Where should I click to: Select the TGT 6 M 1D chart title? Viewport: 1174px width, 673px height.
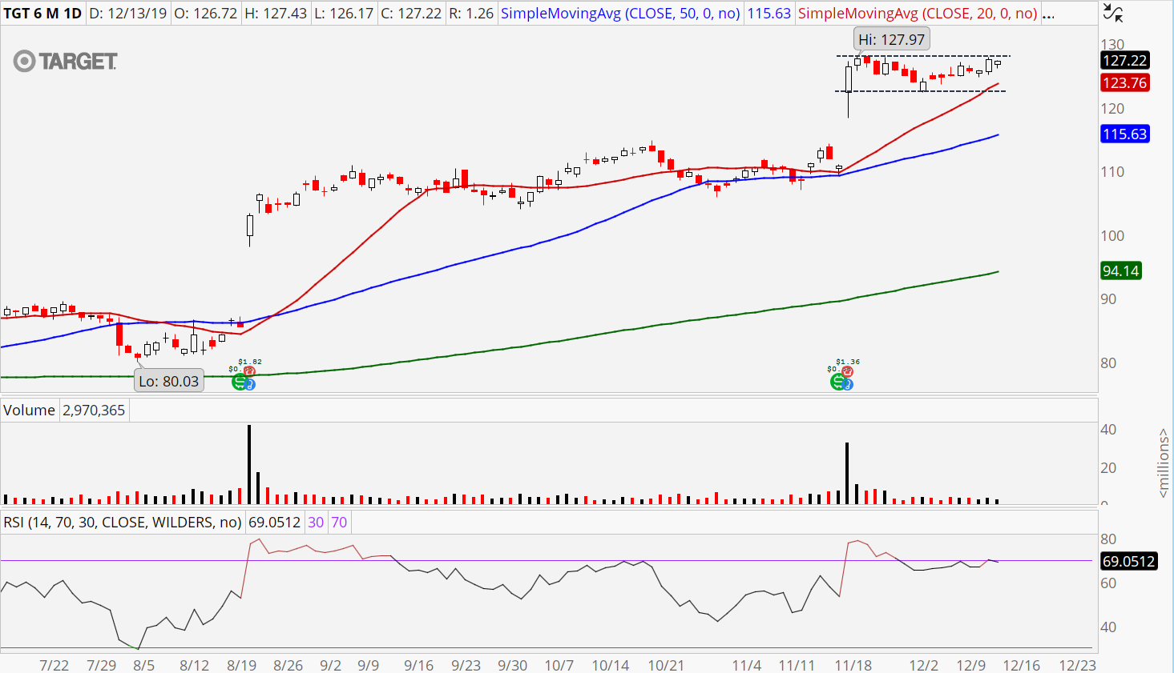click(42, 14)
